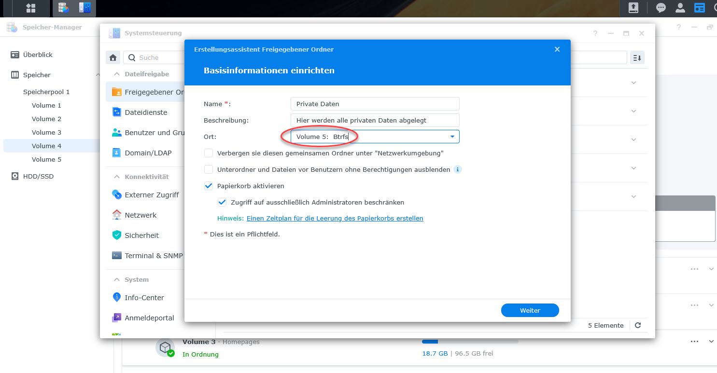Click the info icon beside Unterordner option
The height and width of the screenshot is (373, 717).
[x=457, y=169]
